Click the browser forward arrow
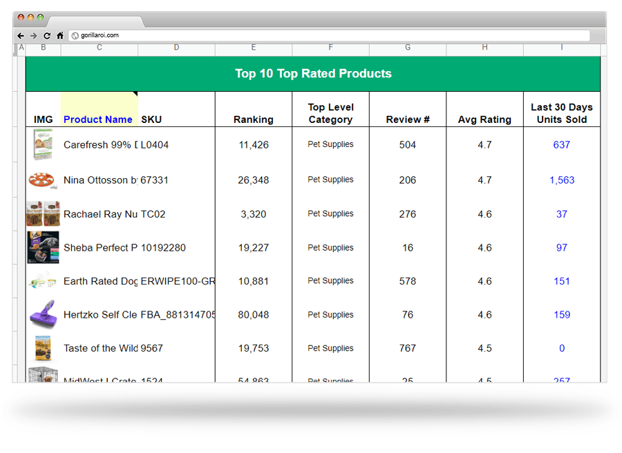 33,35
